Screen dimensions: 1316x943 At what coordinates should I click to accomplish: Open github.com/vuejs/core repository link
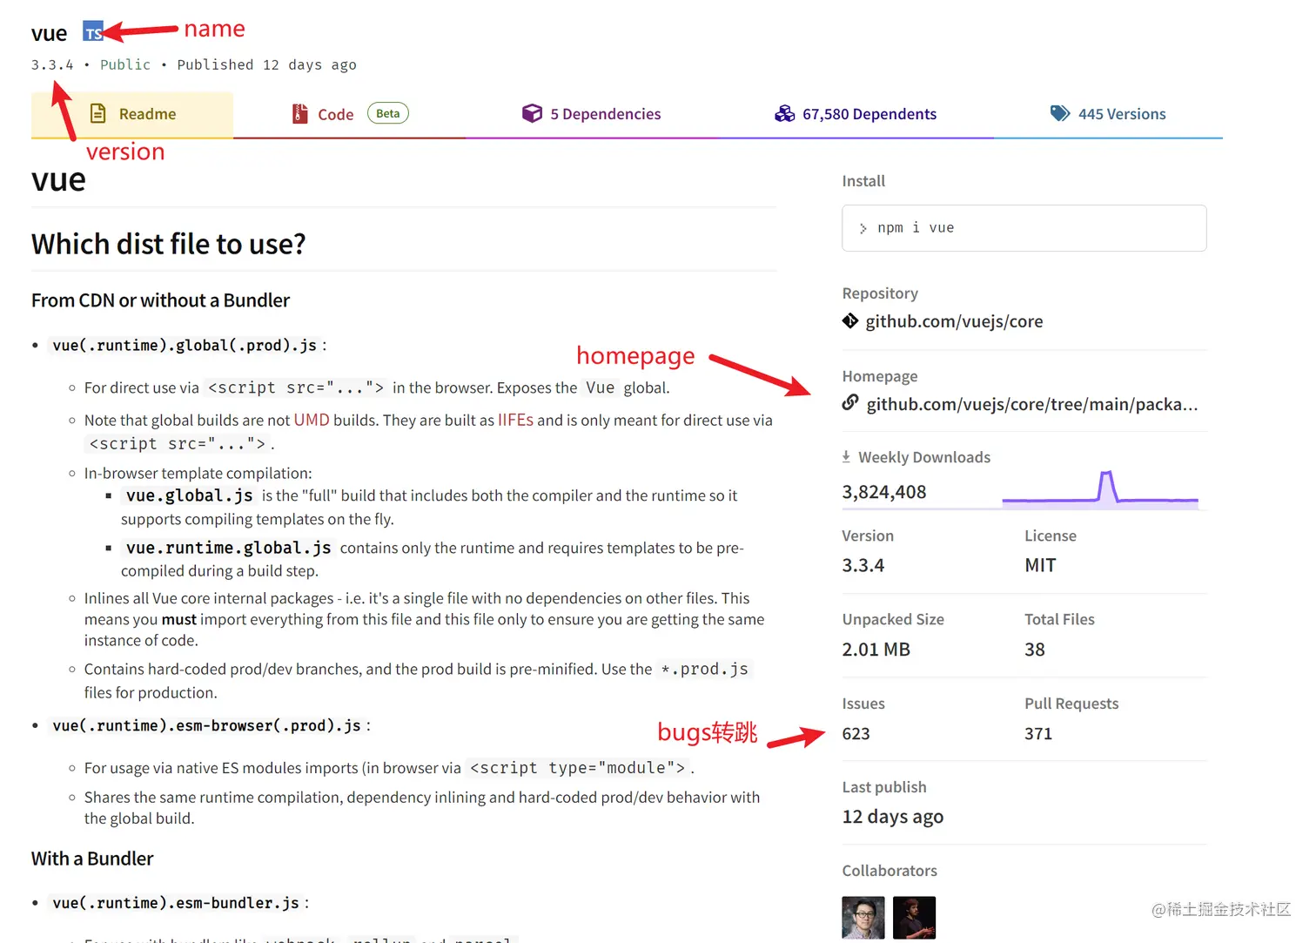(x=954, y=321)
